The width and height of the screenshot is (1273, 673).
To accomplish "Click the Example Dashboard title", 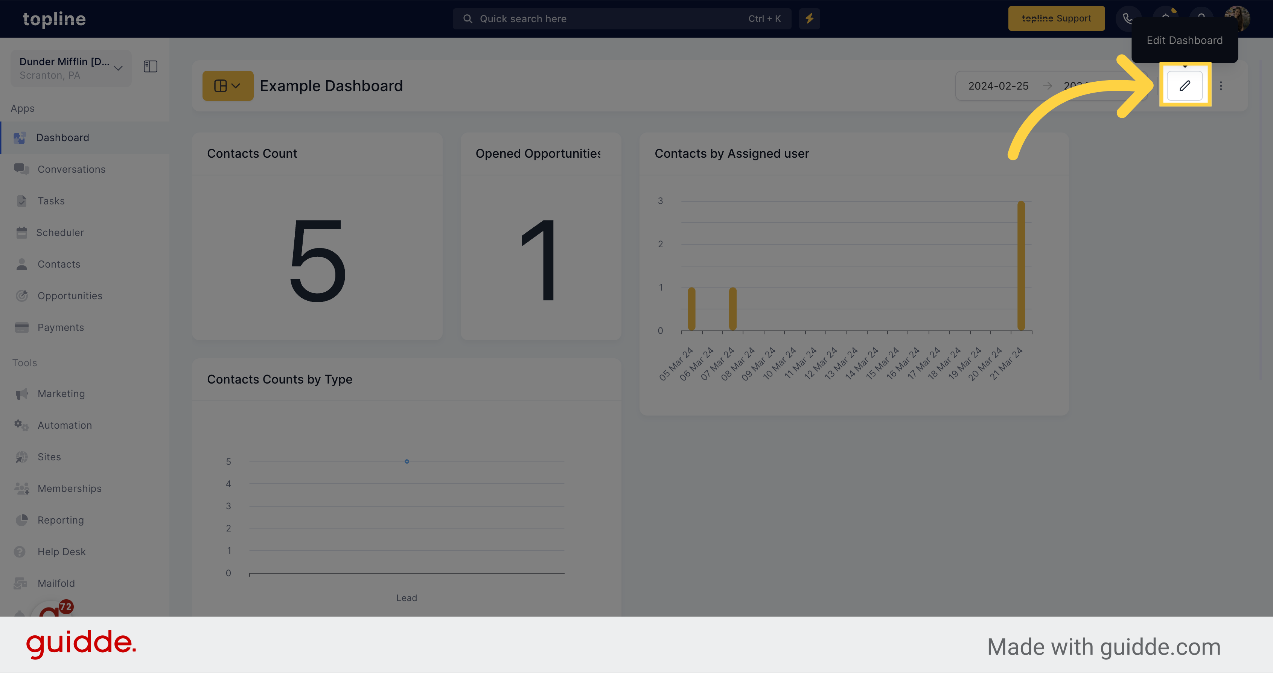I will click(x=331, y=85).
